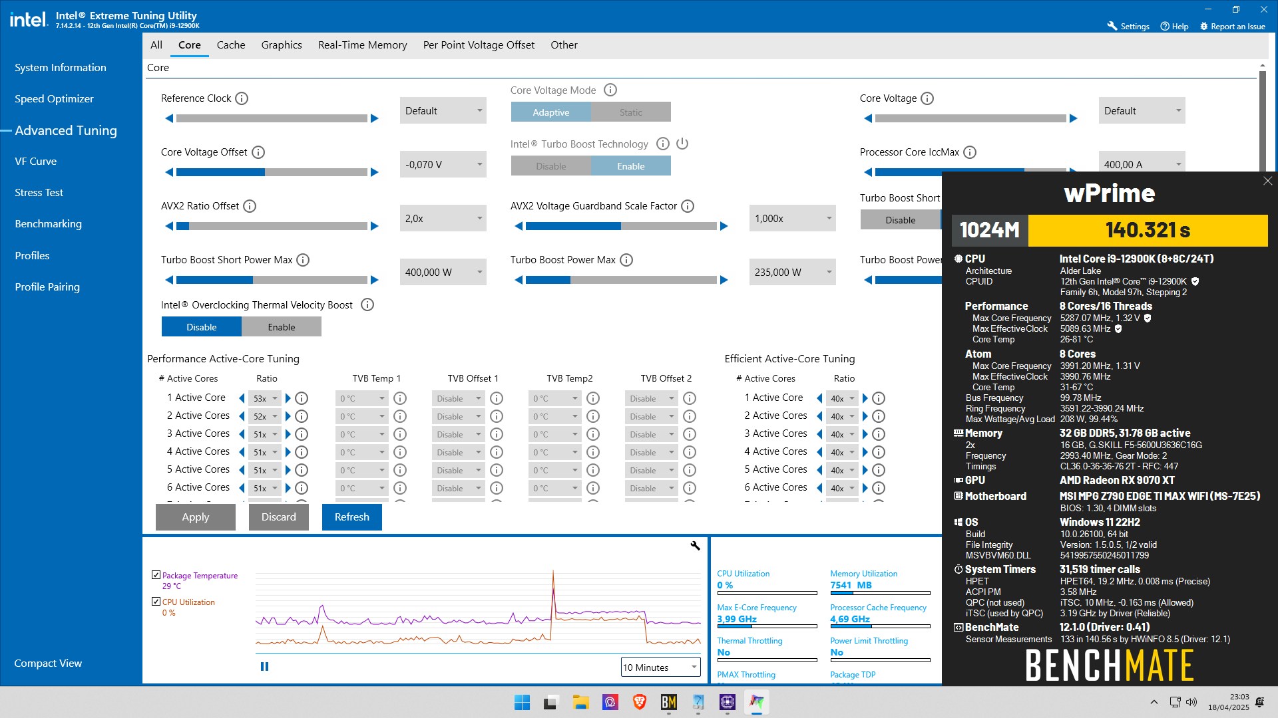Click the Apply button
The image size is (1278, 718).
(x=196, y=517)
